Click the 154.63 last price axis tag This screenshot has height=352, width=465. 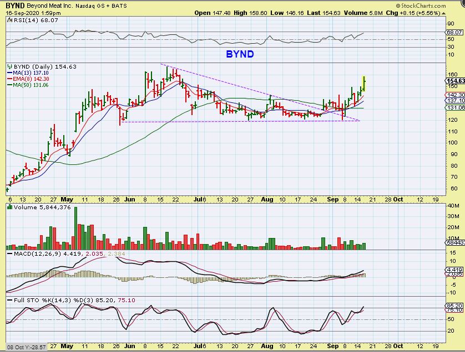pos(456,81)
